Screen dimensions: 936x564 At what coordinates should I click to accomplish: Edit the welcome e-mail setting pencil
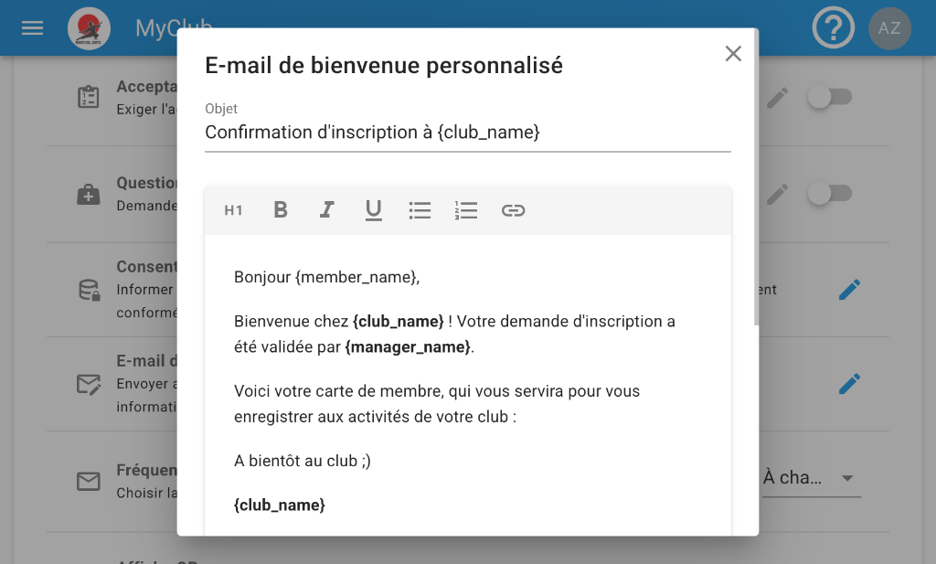pos(849,384)
